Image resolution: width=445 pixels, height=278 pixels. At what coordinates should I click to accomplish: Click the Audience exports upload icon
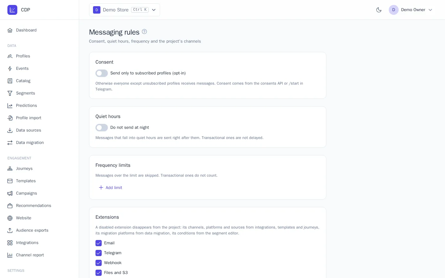click(x=10, y=230)
